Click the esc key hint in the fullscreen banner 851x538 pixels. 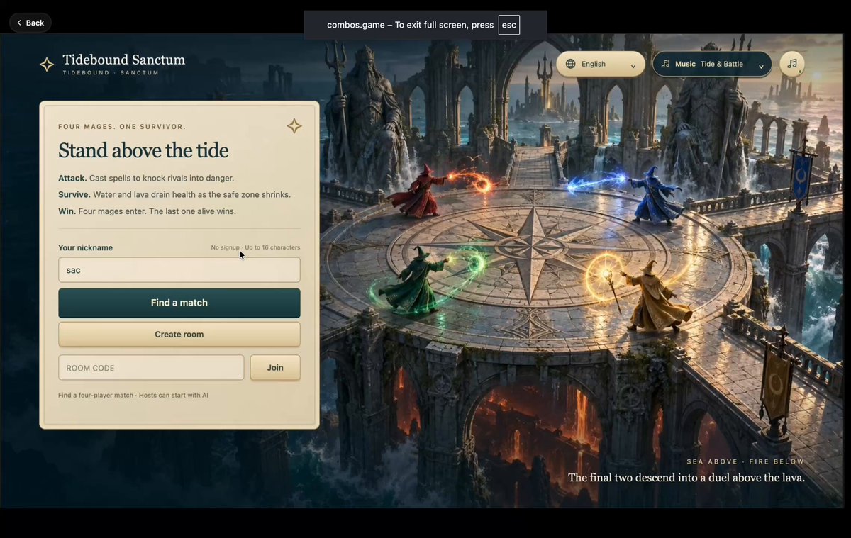[x=509, y=25]
